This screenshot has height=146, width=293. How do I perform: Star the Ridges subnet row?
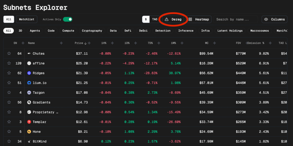tap(9, 73)
